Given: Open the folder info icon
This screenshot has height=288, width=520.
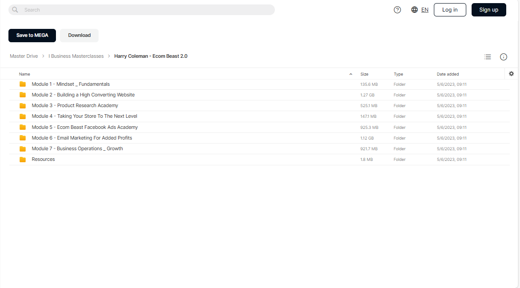Looking at the screenshot, I should click(504, 57).
